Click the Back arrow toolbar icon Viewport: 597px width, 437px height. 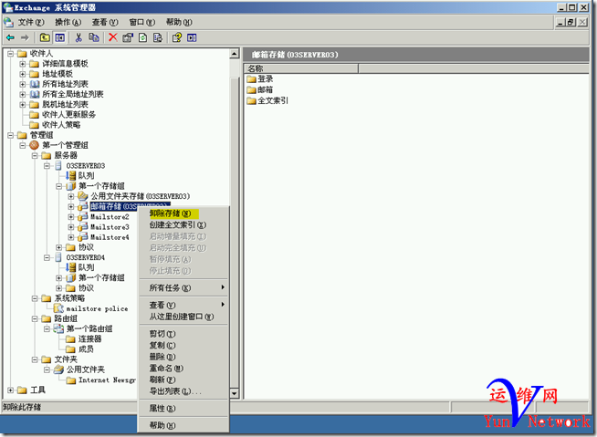point(10,37)
